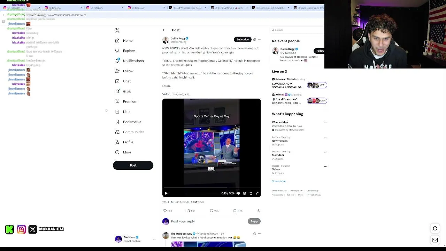Switch to David Santa Carla tab

tap(229, 8)
